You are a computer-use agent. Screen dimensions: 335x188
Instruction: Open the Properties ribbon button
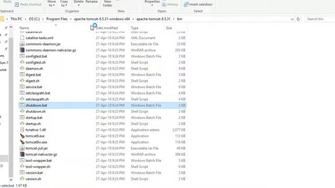click(x=152, y=3)
